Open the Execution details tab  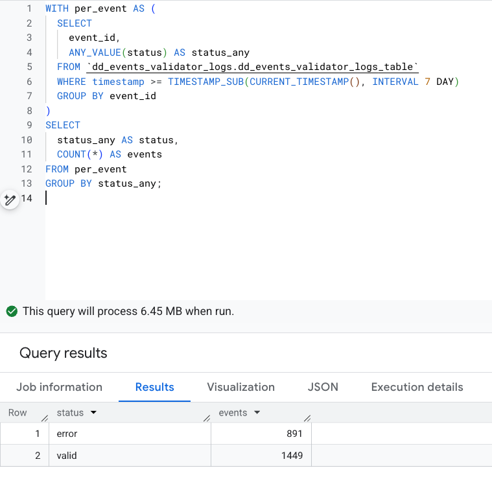pos(417,387)
